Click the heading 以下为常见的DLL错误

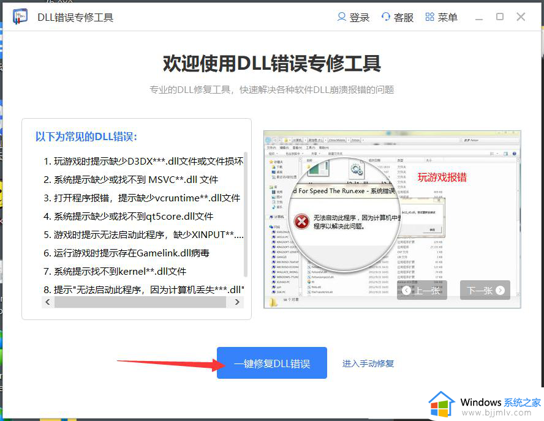(86, 136)
